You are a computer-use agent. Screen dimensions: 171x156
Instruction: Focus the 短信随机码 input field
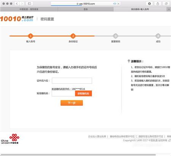click(x=63, y=94)
